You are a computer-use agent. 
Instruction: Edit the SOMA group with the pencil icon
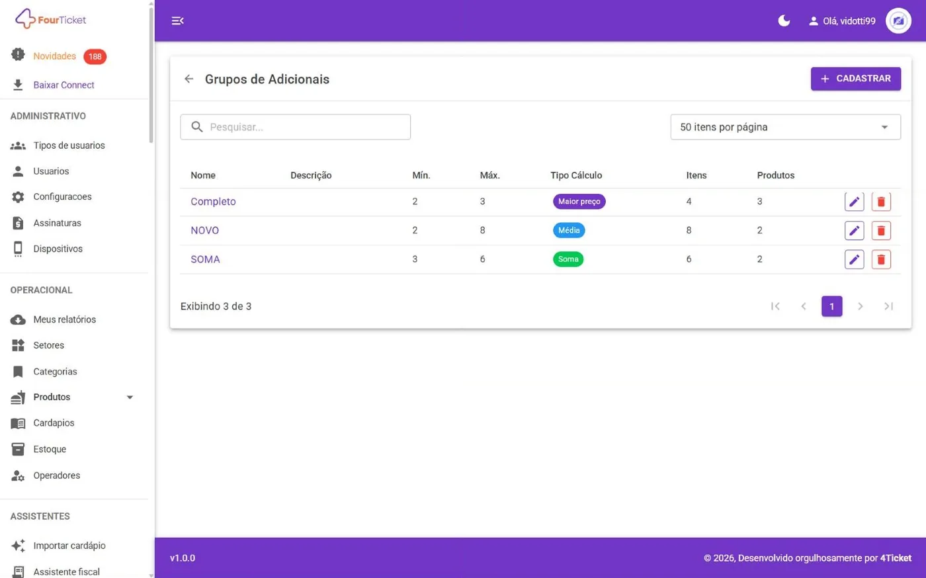(854, 259)
